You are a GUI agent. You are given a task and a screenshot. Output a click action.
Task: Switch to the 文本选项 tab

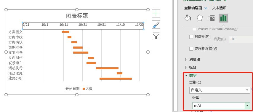click(x=219, y=8)
